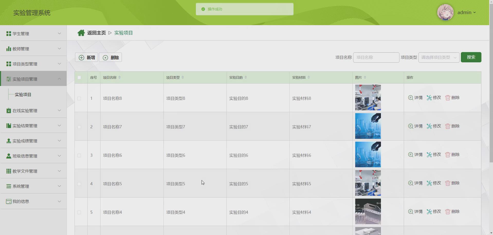Screen dimensions: 493x235
Task: Expand the 在线实验管理 sidebar section
Action: click(x=33, y=111)
